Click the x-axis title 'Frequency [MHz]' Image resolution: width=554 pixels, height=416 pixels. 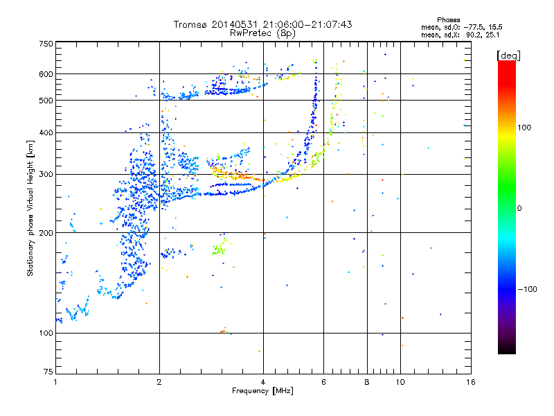click(x=262, y=391)
